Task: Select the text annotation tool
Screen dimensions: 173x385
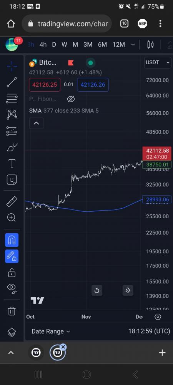Action: (x=12, y=164)
